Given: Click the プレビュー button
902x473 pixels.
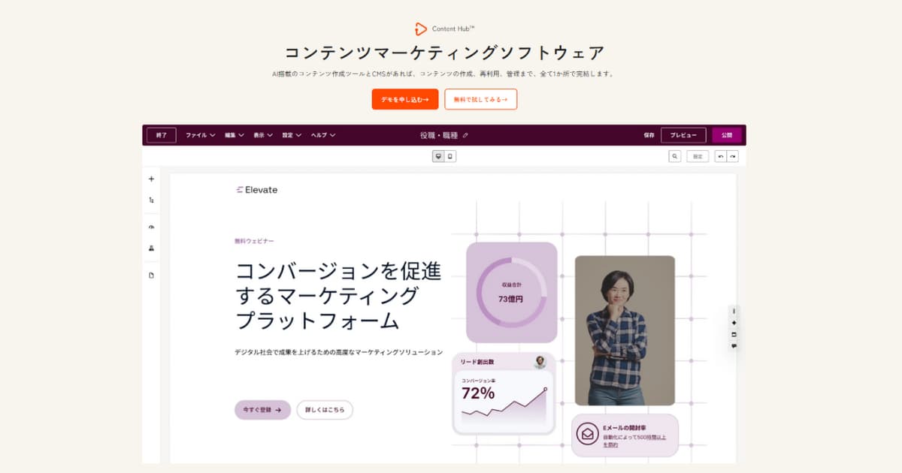Looking at the screenshot, I should pos(683,135).
